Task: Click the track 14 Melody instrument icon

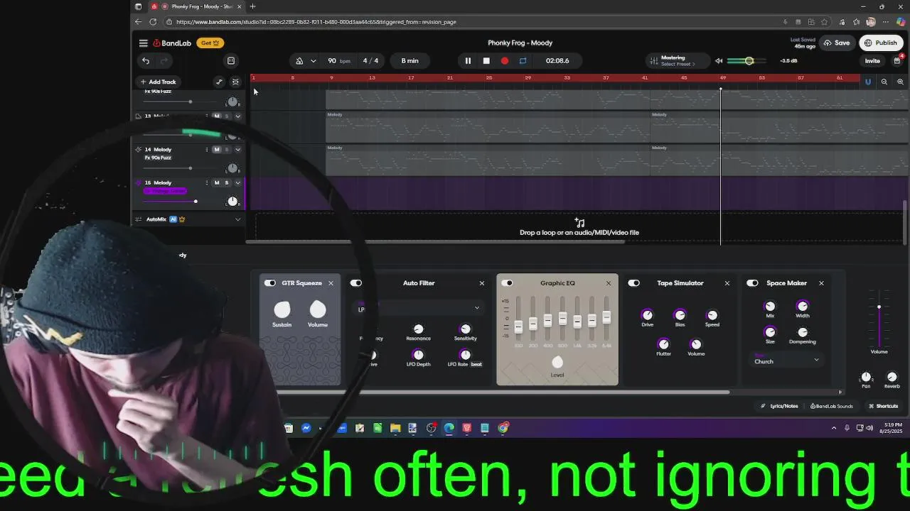Action: (139, 150)
